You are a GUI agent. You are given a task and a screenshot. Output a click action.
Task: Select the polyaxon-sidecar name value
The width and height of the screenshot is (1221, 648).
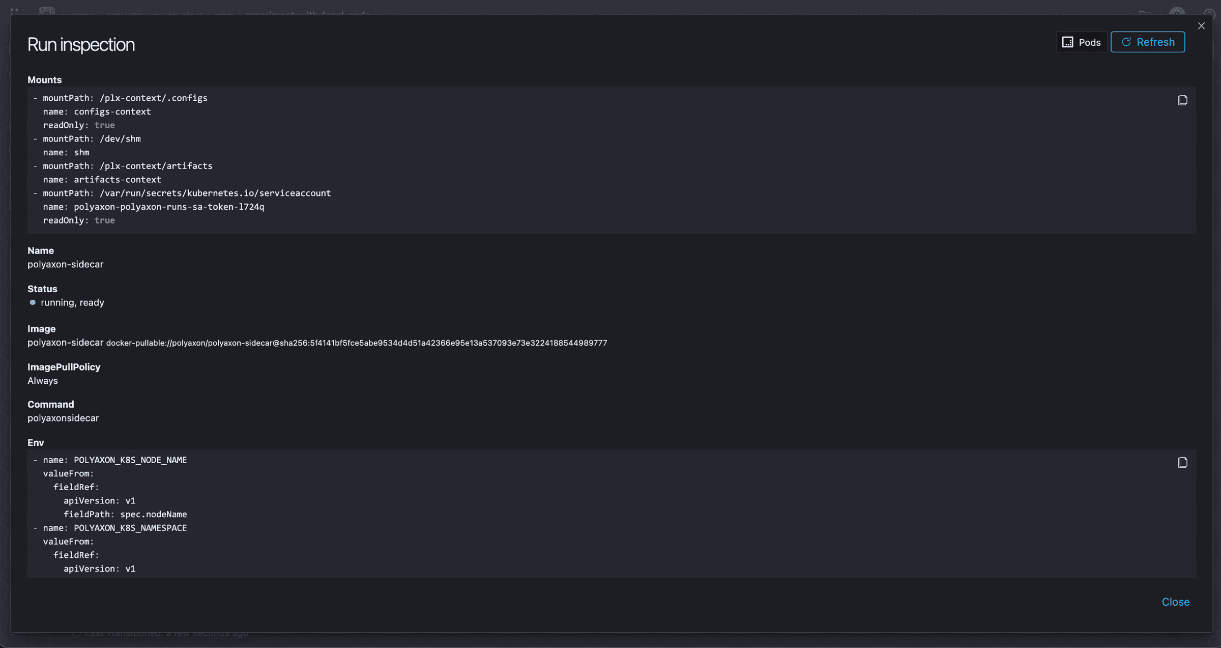(x=65, y=264)
